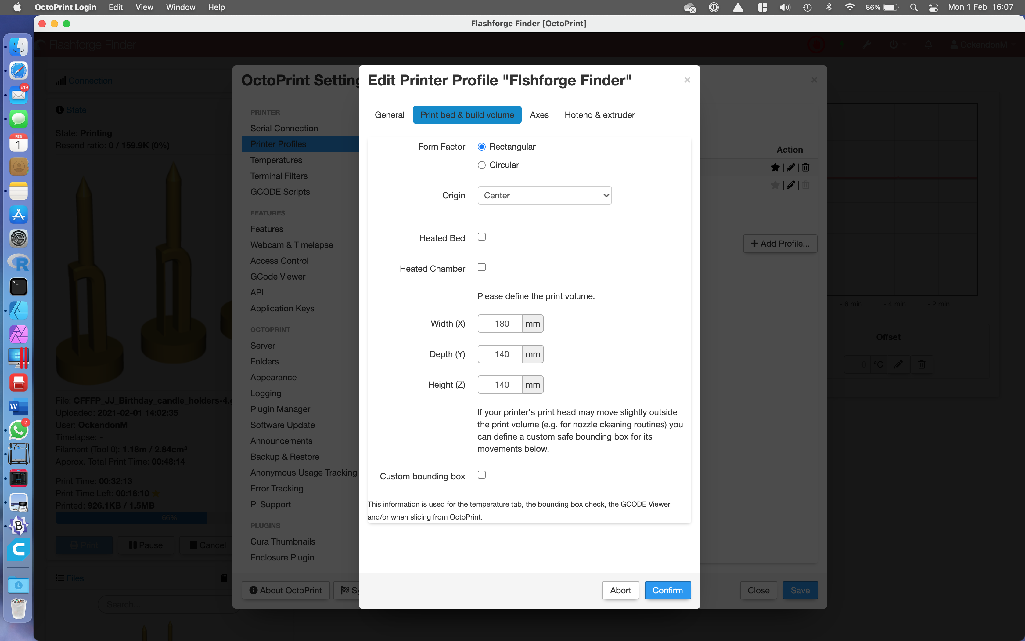Click the Width (X) input field
1025x641 pixels.
[500, 324]
